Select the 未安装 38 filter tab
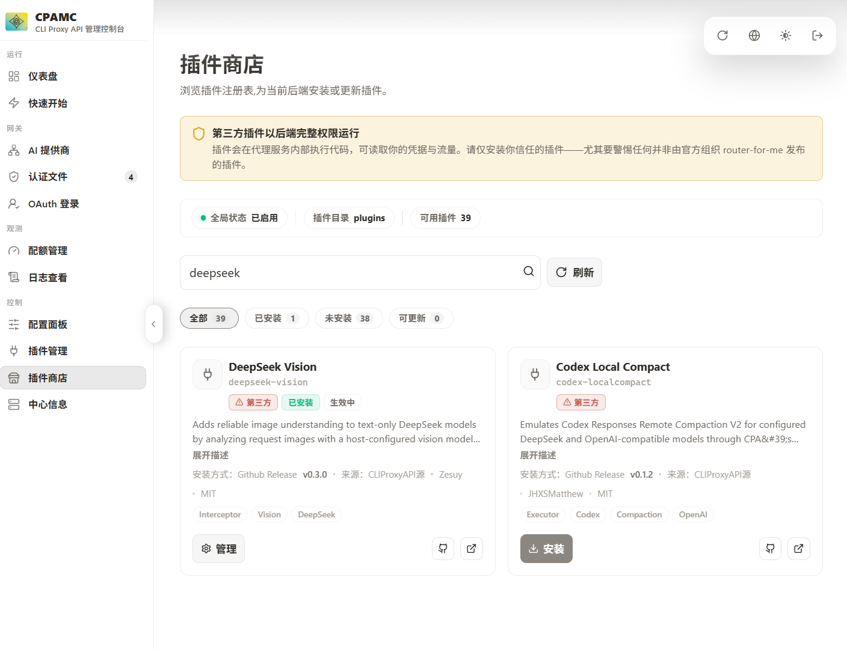Screen dimensions: 847x649 (x=349, y=318)
